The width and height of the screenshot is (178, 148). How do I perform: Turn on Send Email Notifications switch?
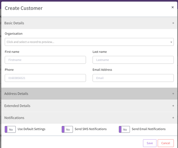124,129
